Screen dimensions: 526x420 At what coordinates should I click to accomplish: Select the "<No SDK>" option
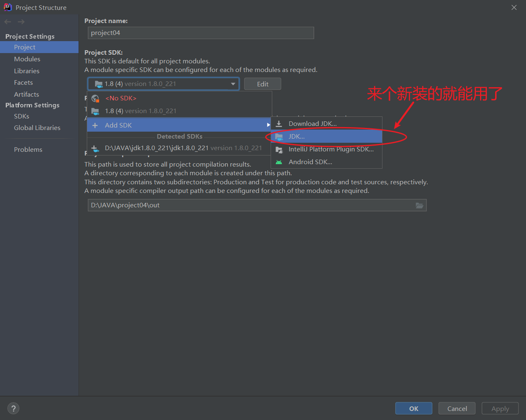coord(121,98)
